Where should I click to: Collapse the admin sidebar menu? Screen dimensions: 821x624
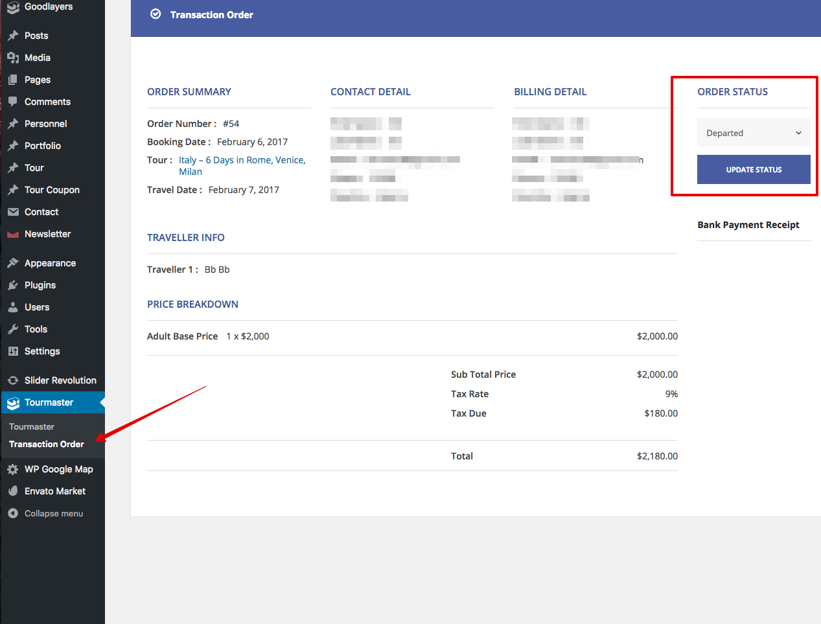[53, 513]
